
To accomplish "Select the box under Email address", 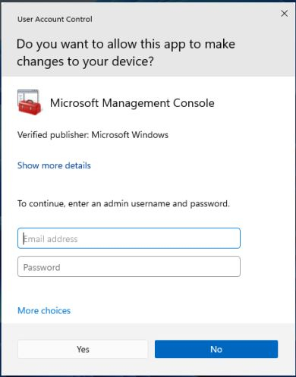I will coord(129,267).
